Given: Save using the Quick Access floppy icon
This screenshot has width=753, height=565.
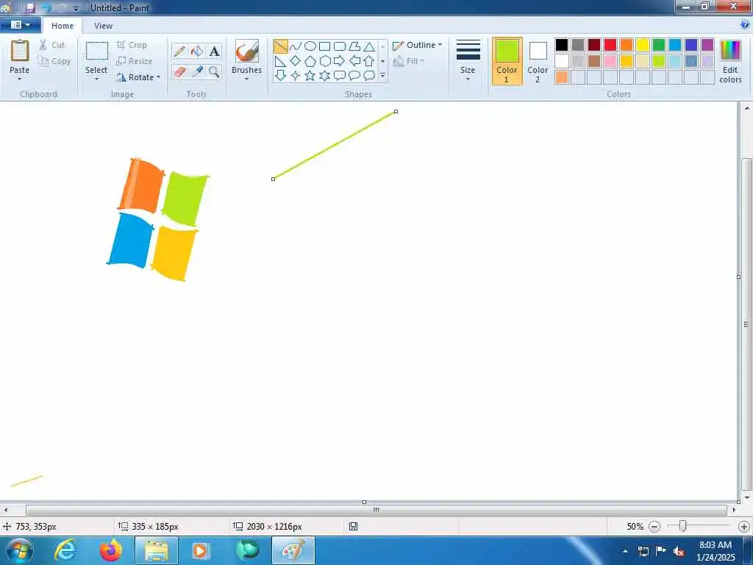Looking at the screenshot, I should point(29,8).
